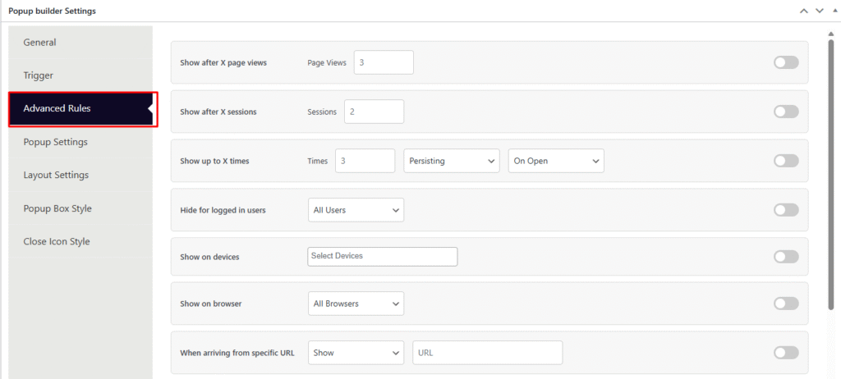Open the Show dropdown for specific URL
The width and height of the screenshot is (841, 379).
356,353
